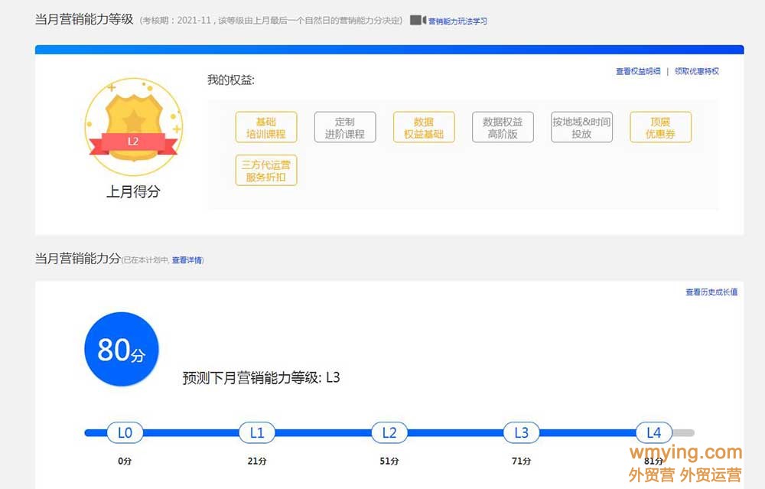Open 查看权益明细 link
Image resolution: width=765 pixels, height=489 pixels.
click(x=638, y=71)
